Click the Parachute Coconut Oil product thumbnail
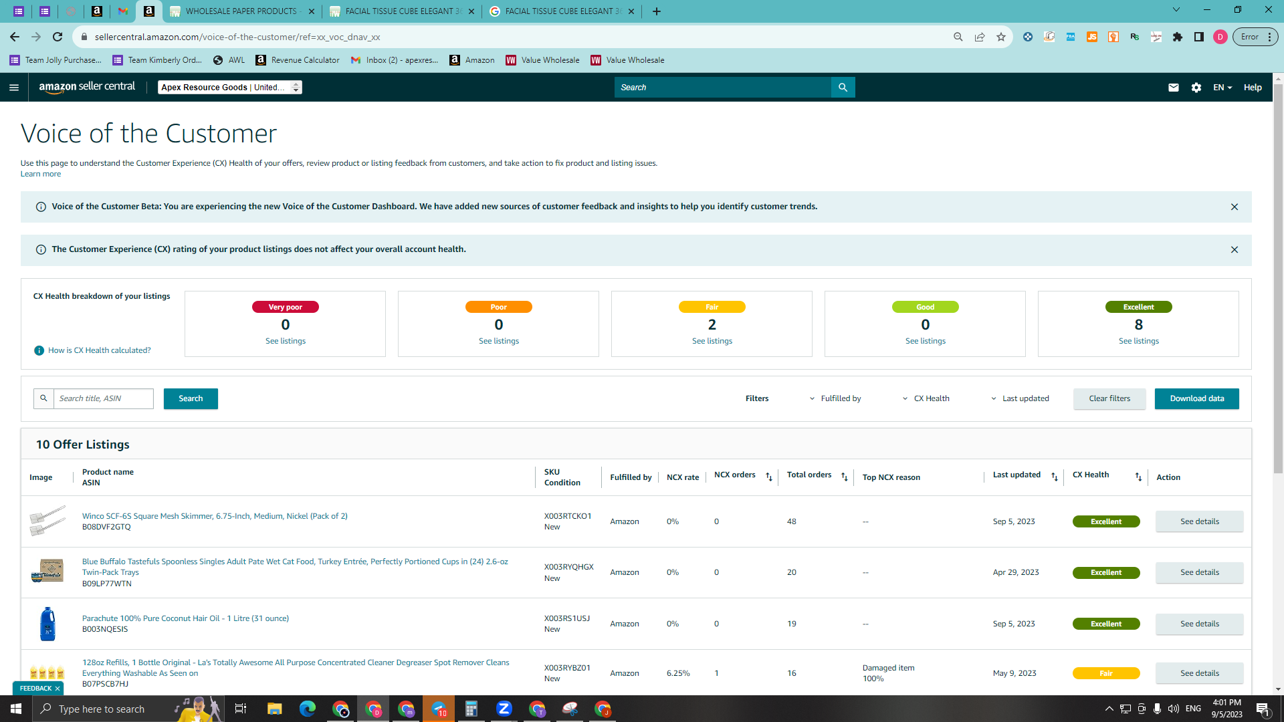This screenshot has width=1284, height=722. 47,624
